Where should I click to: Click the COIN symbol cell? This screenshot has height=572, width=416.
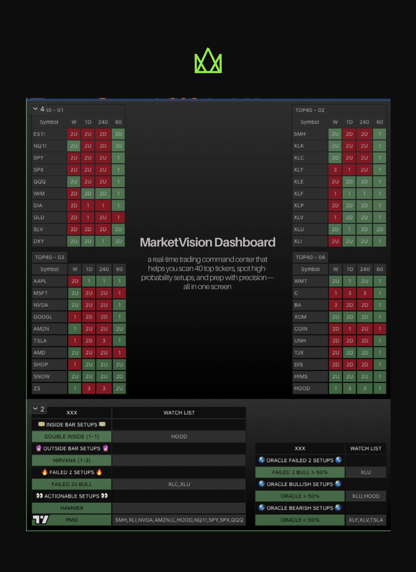pos(310,329)
